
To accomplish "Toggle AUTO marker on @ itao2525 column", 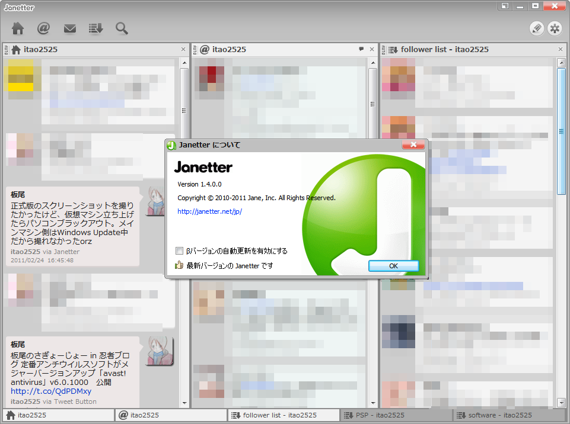I will pos(195,50).
